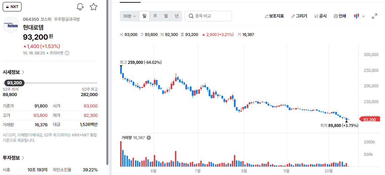Screen dimensions: 385x175
Task: Click the candlestick chart type icon
Action: (x=356, y=16)
